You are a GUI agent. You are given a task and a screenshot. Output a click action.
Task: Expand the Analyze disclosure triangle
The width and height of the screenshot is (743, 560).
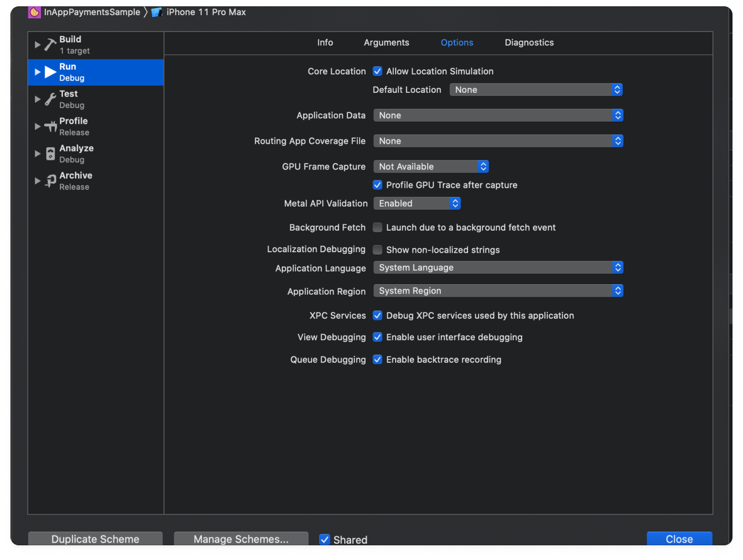click(x=37, y=154)
